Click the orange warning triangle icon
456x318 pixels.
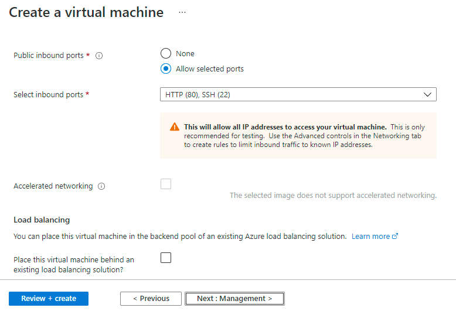pos(174,127)
